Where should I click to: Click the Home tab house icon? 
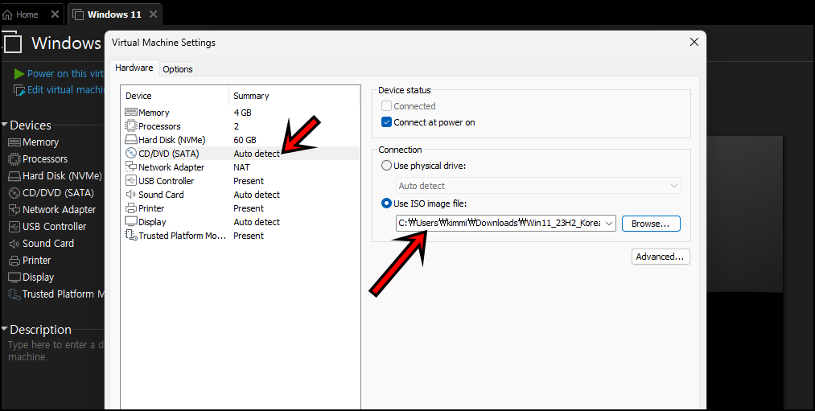coord(7,14)
